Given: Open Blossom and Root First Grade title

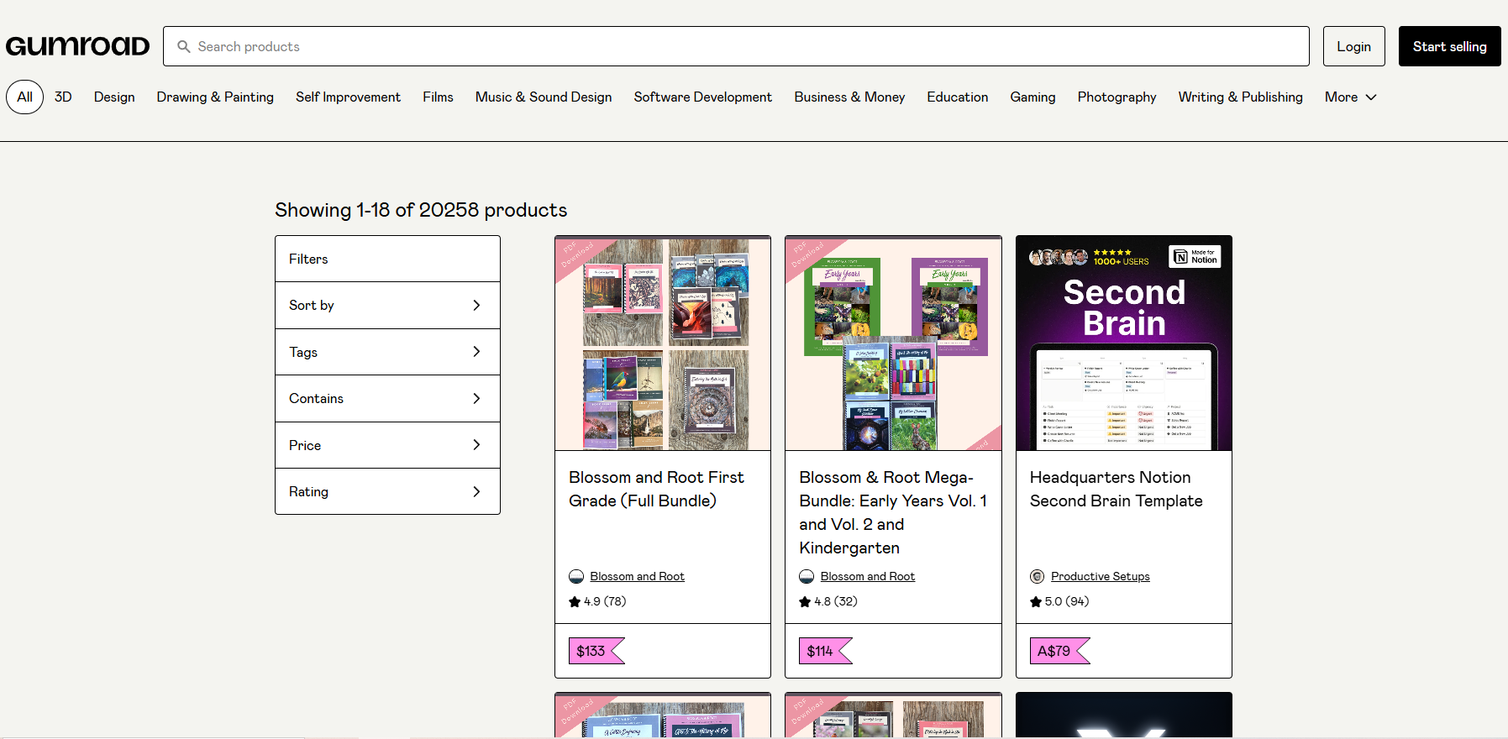Looking at the screenshot, I should pyautogui.click(x=656, y=489).
